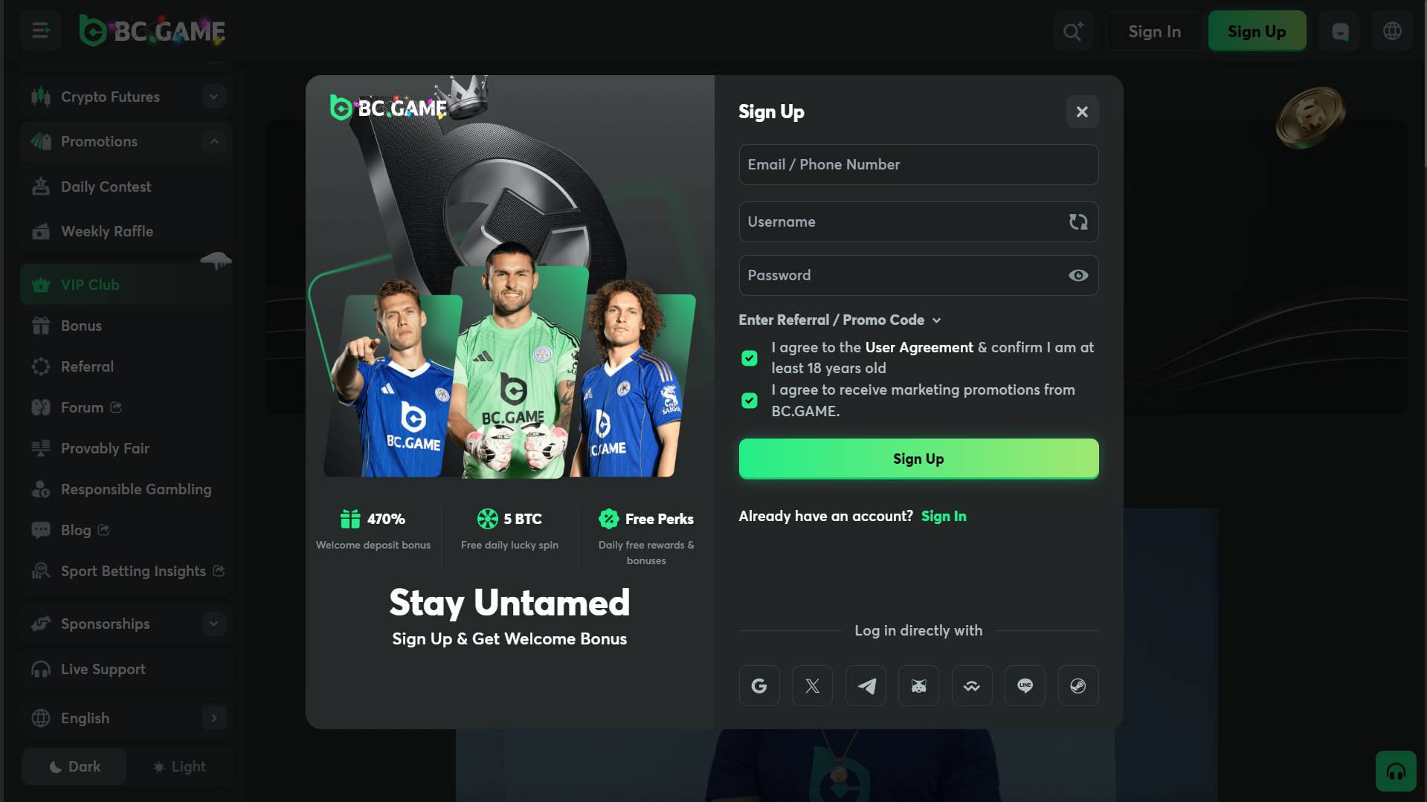Toggle password visibility eye icon
The image size is (1427, 802).
click(x=1078, y=275)
